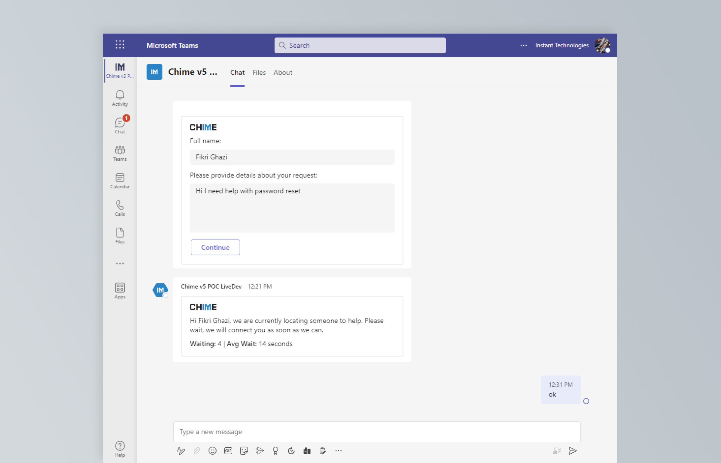Open more messaging extensions with the ellipsis

click(338, 450)
